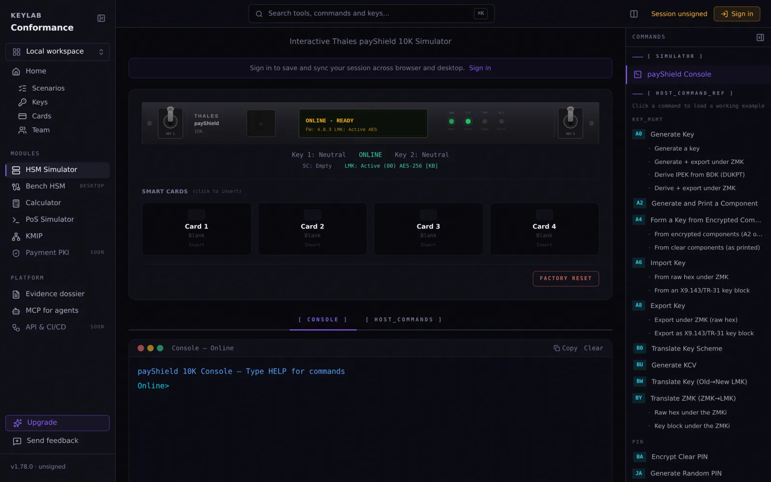Open the KMIP module

(57, 236)
